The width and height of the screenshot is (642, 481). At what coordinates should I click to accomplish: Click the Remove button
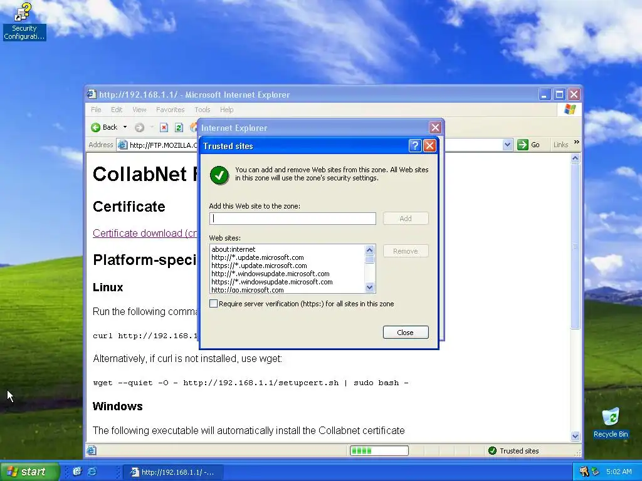406,251
